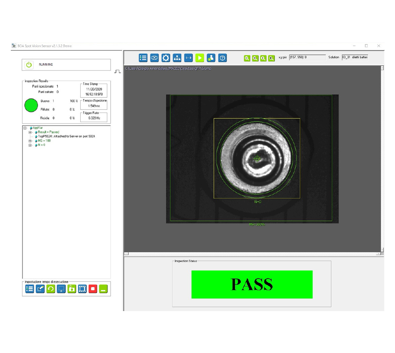Expand the Result = Passed node

pos(30,132)
